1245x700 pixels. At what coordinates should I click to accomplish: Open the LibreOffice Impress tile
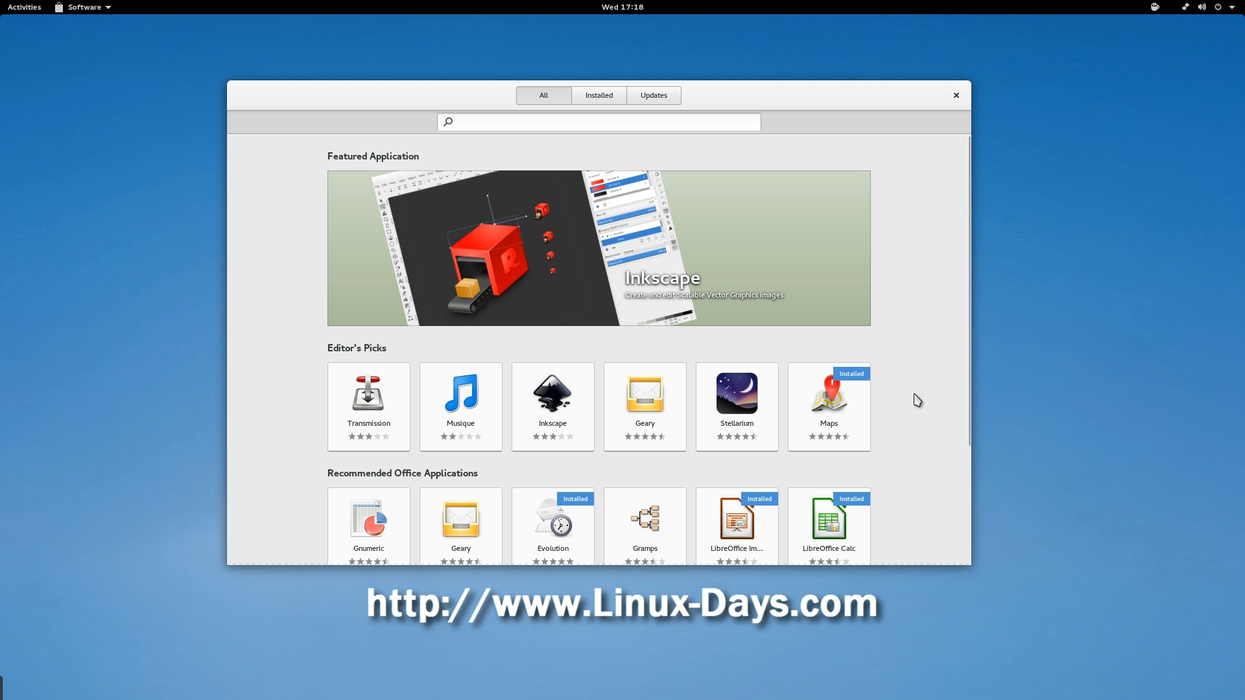coord(737,526)
